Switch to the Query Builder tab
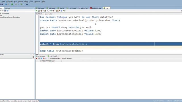182x102 pixels. pos(49,14)
